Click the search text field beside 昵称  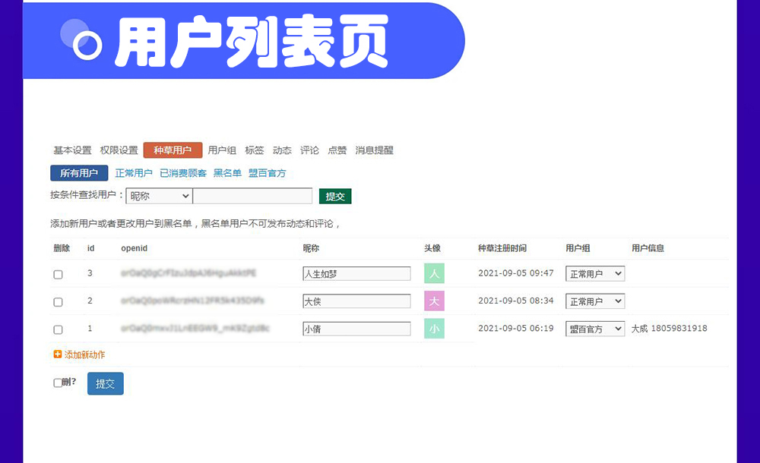(252, 196)
